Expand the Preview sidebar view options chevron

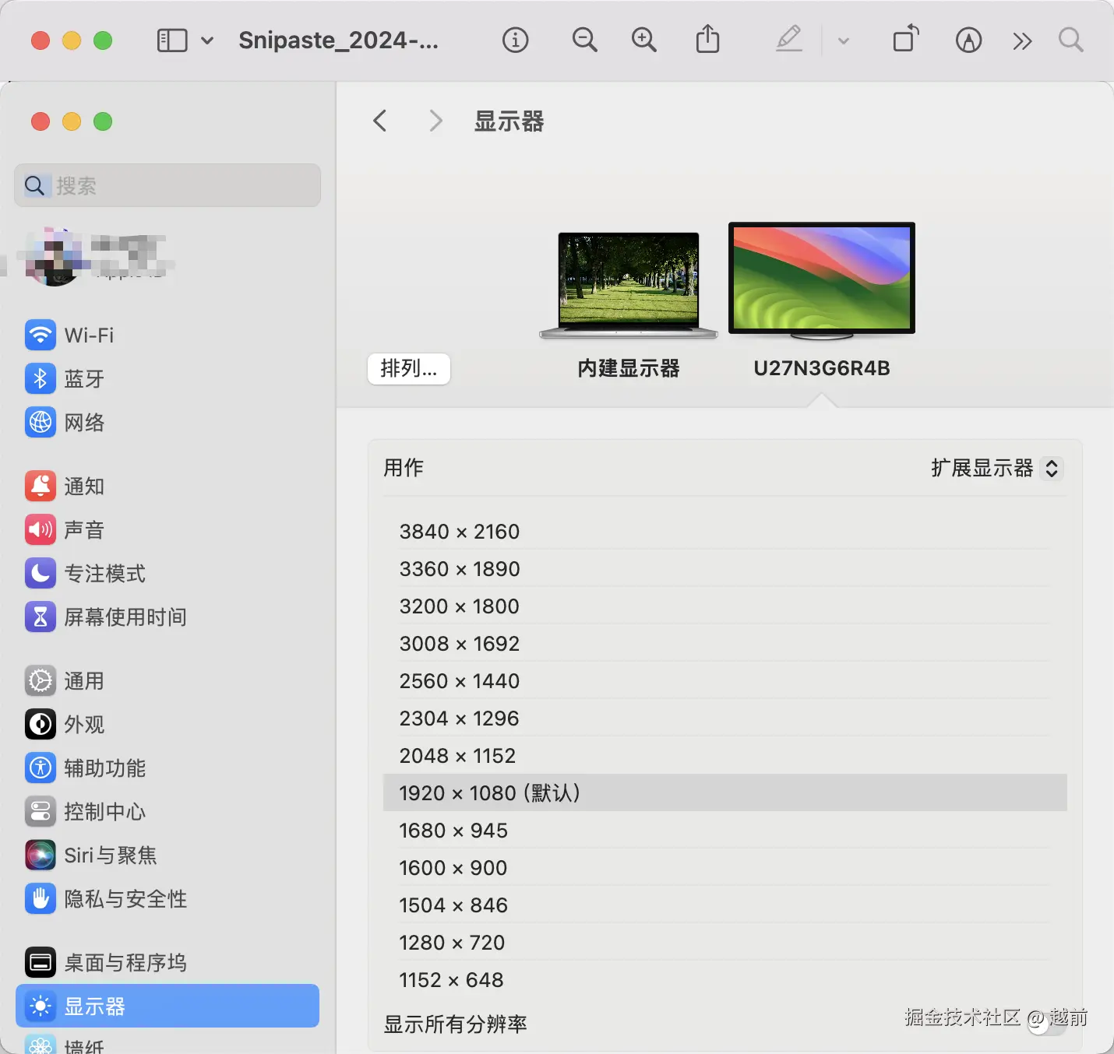tap(207, 40)
